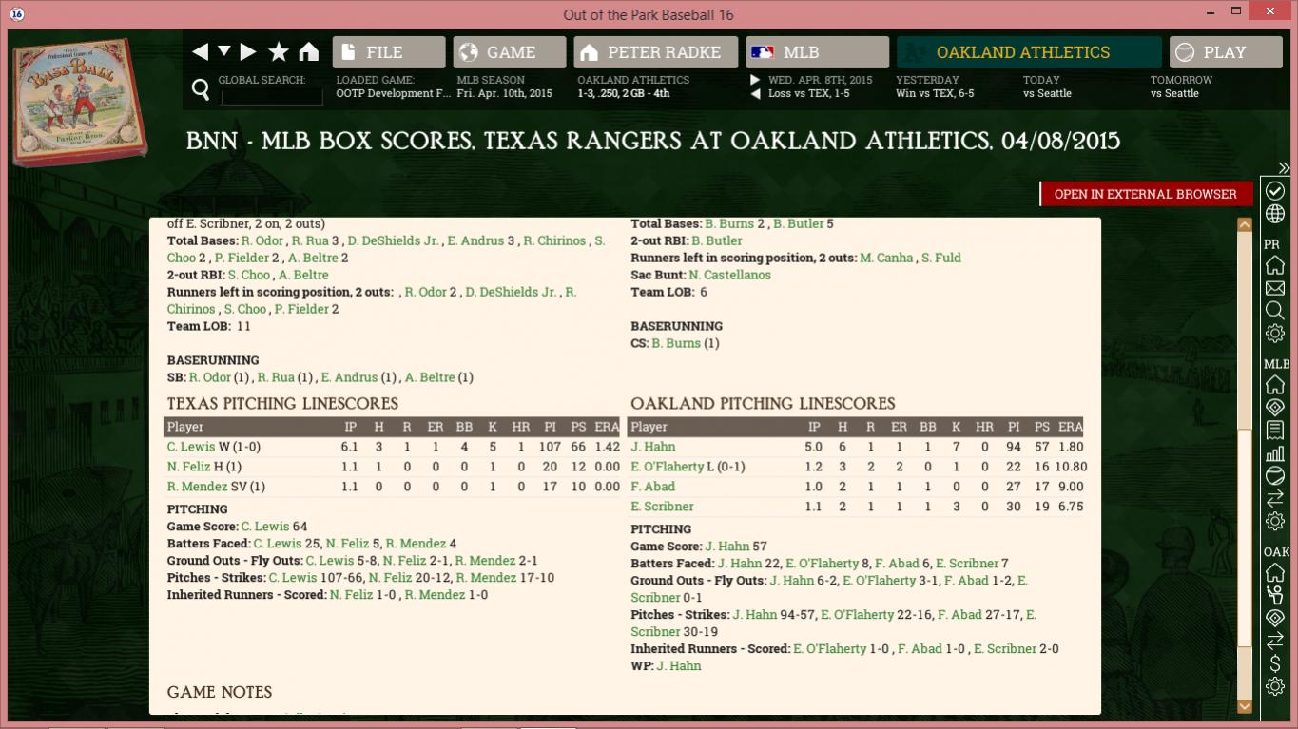1298x729 pixels.
Task: Click the checkmark circle sidebar icon
Action: click(x=1275, y=191)
